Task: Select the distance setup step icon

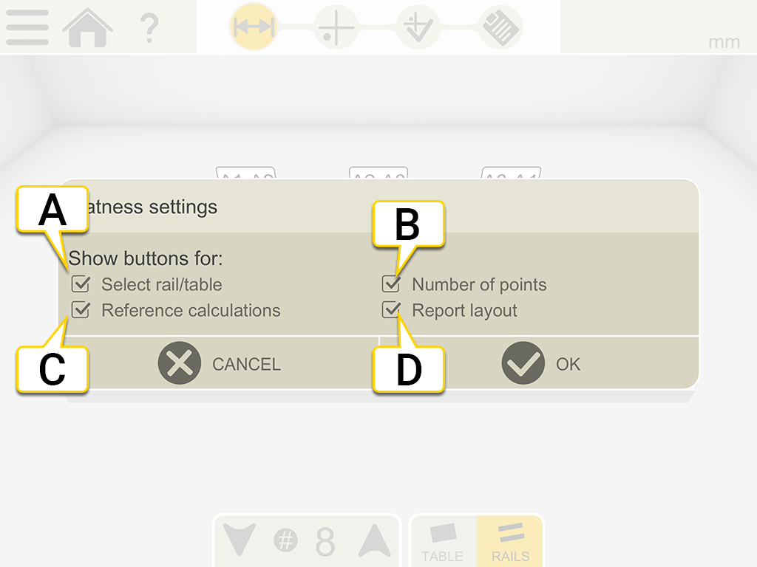Action: point(254,28)
